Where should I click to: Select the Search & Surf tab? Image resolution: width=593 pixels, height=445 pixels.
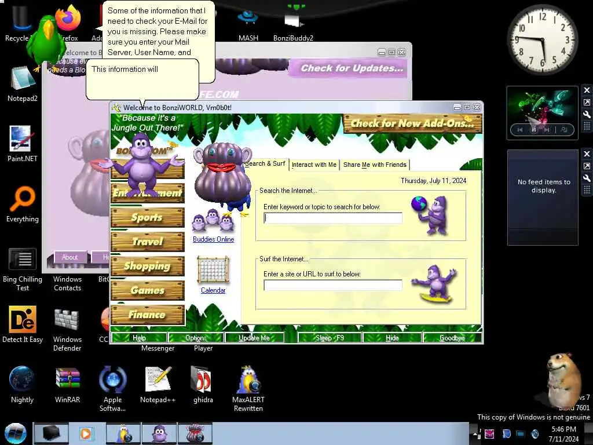(x=265, y=163)
